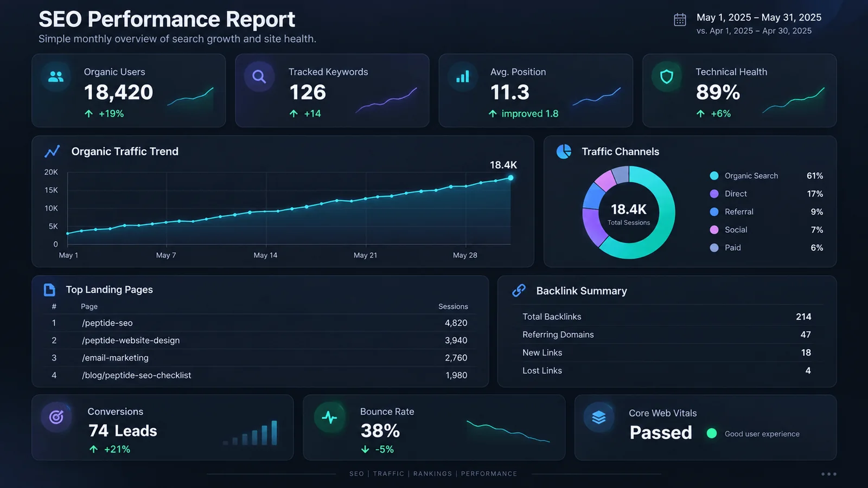Click the Avg. Position bar chart icon
868x488 pixels.
[x=463, y=77]
